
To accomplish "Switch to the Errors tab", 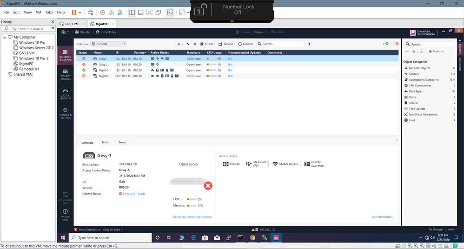I will 122,143.
